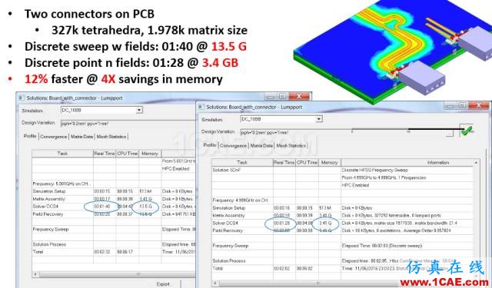Click 'Elapsed Time ... (Discrete sweep)' text in right window
492x288 pixels.
pos(382,246)
